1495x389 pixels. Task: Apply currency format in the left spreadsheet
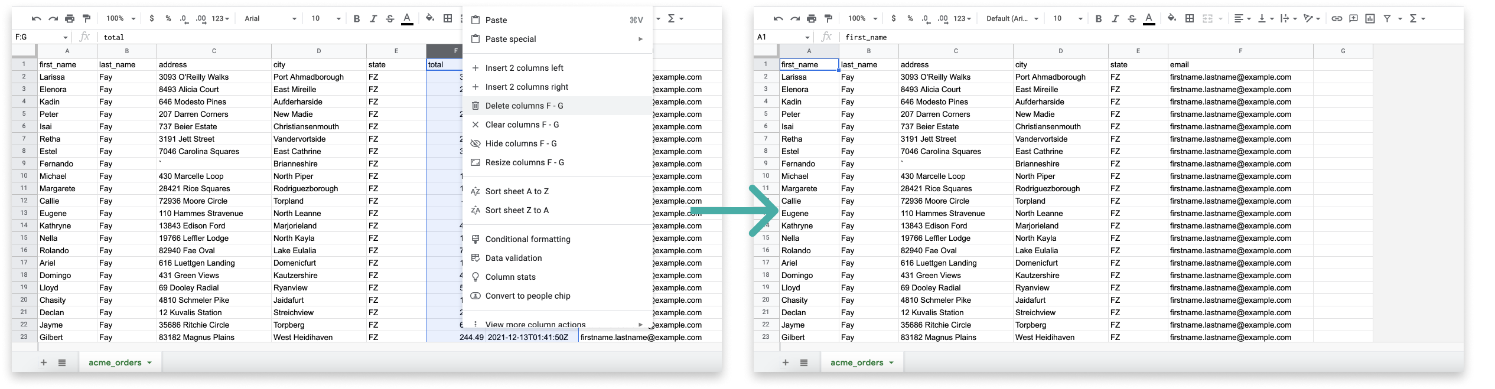(x=152, y=19)
